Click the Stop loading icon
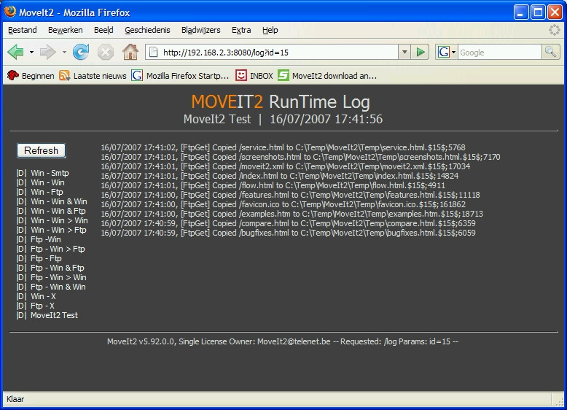Screen dimensions: 567x410 [106, 52]
